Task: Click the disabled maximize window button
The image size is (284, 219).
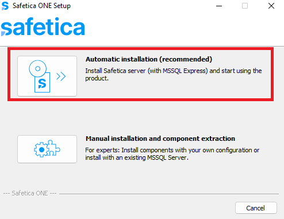Action: (245, 6)
